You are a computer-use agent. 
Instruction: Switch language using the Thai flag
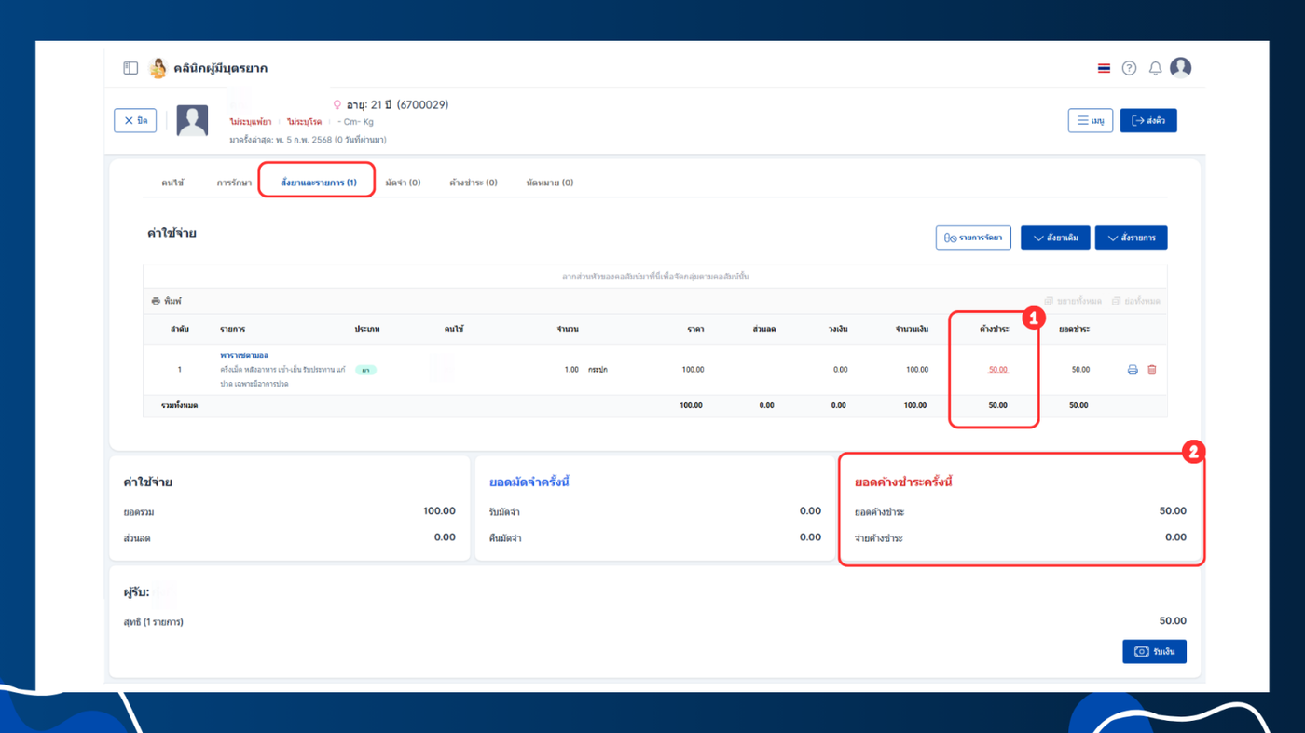(1104, 68)
